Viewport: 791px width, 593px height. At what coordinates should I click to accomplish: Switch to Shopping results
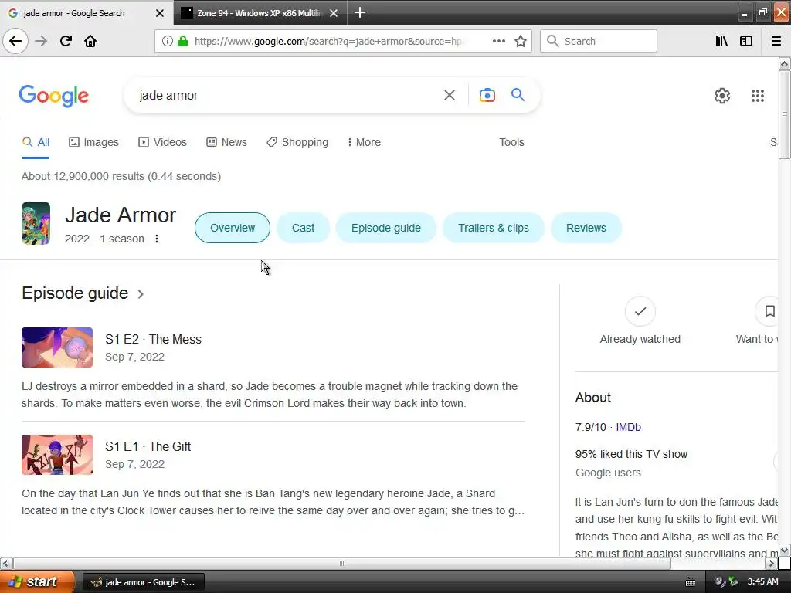coord(297,142)
